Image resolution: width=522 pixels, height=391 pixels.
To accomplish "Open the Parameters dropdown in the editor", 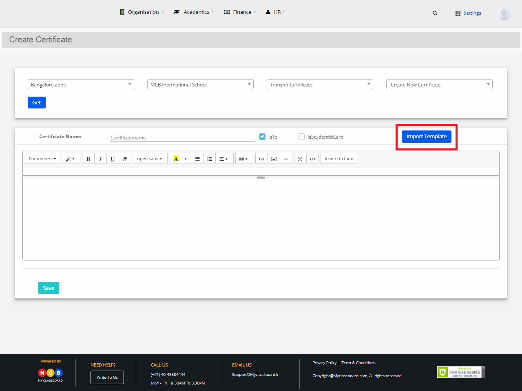I will [42, 159].
